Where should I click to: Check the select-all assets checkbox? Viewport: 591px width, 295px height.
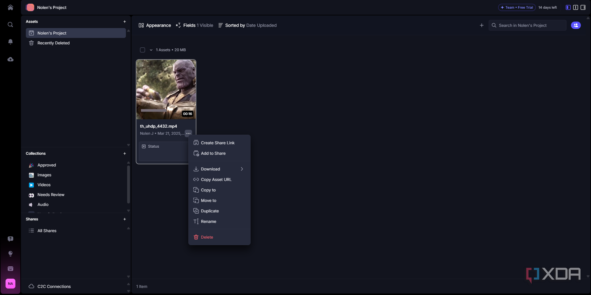coord(143,50)
